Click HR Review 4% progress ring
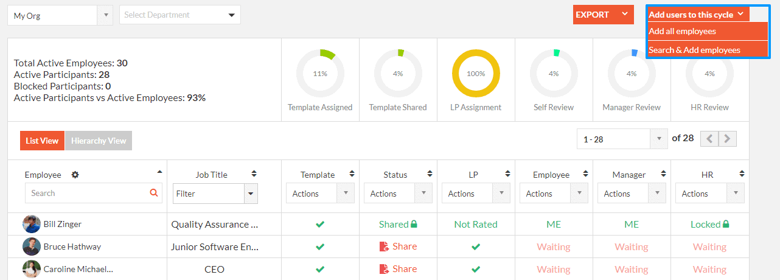This screenshot has height=280, width=780. tap(709, 74)
